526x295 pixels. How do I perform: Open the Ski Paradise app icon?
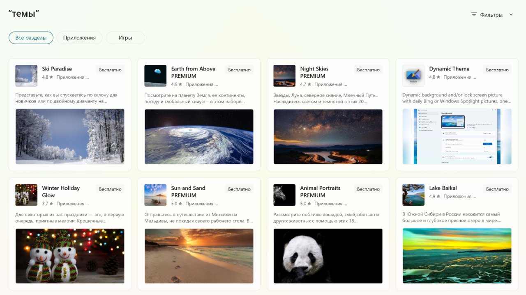point(26,76)
